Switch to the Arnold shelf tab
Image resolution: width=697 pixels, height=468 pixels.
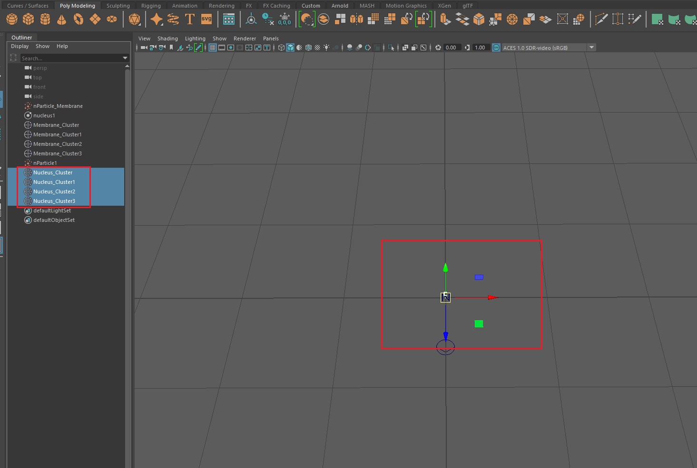pos(340,6)
